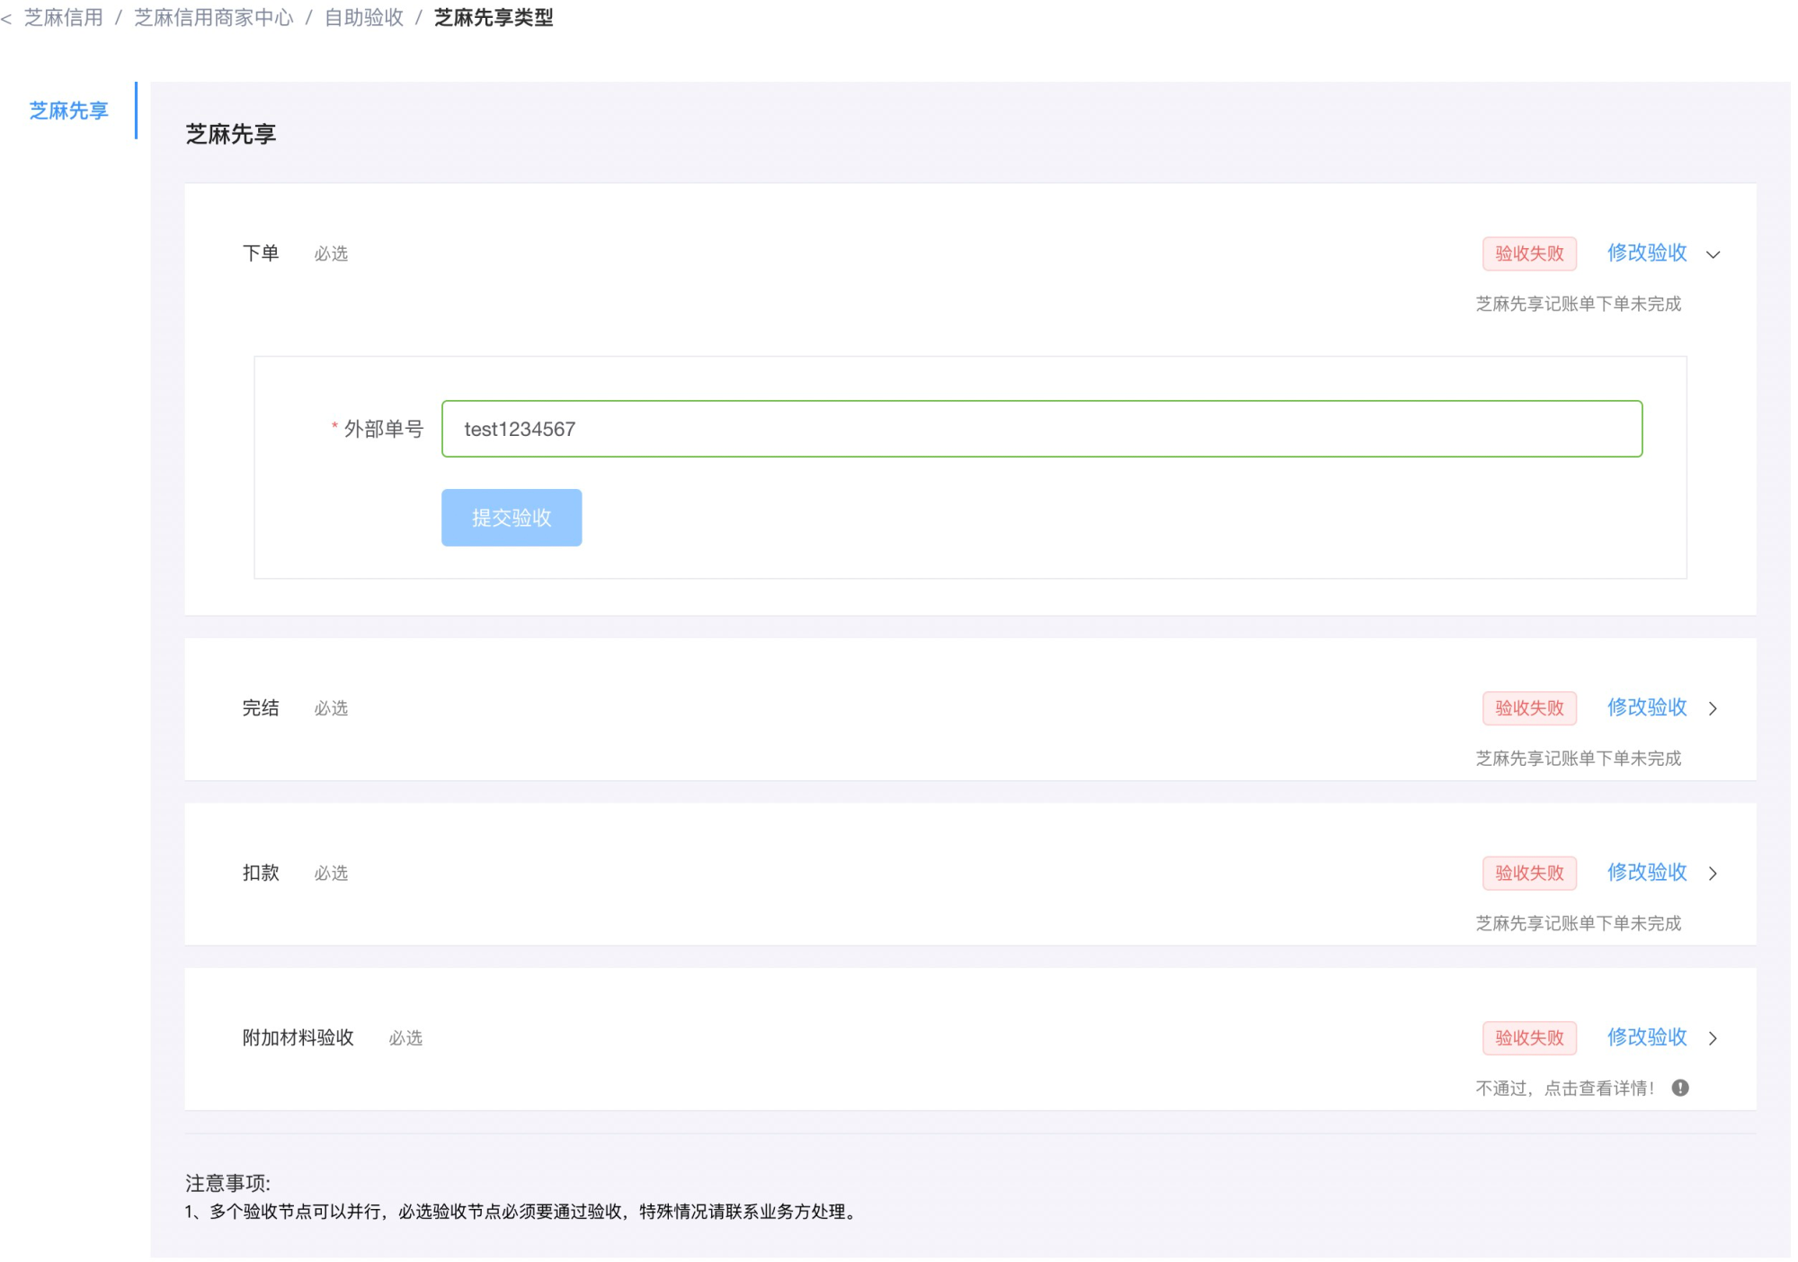
Task: Expand the 附加材料验收 section chevron
Action: (1713, 1038)
